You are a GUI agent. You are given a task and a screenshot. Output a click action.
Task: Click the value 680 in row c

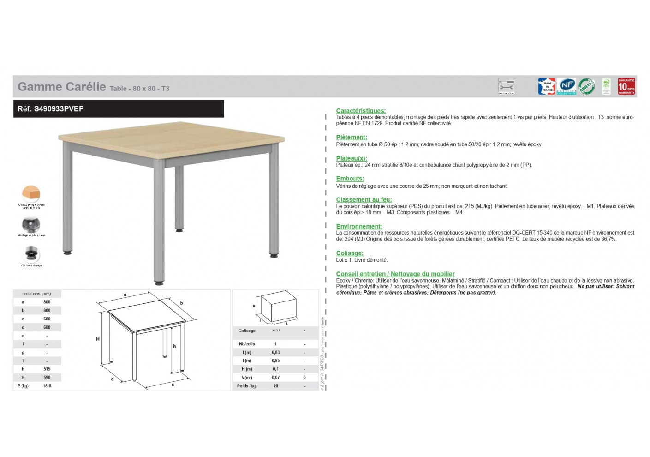tap(47, 319)
